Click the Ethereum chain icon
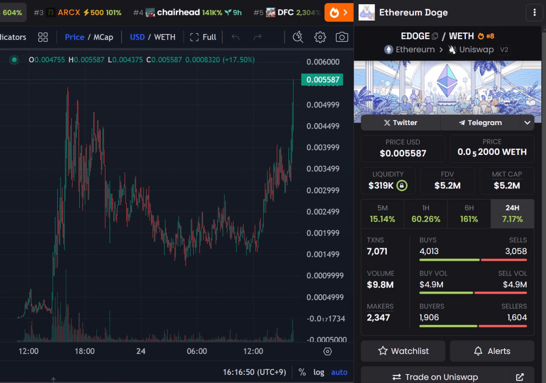Viewport: 546px width, 383px height. (389, 50)
